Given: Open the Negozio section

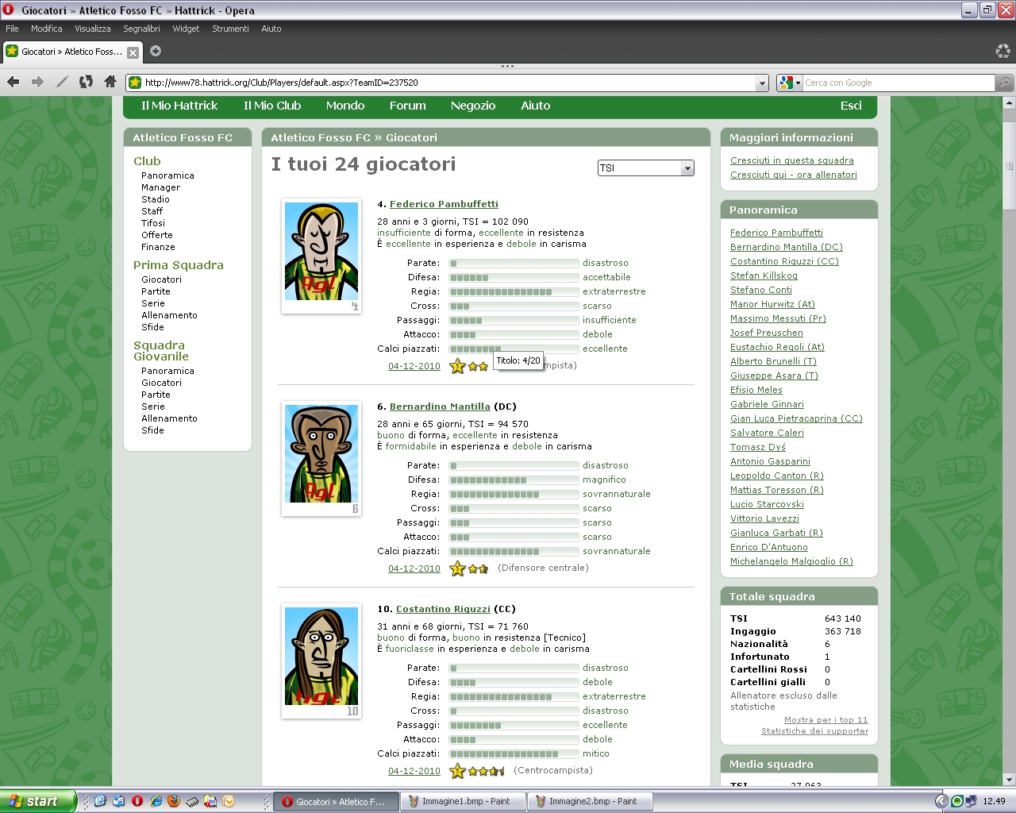Looking at the screenshot, I should 473,106.
